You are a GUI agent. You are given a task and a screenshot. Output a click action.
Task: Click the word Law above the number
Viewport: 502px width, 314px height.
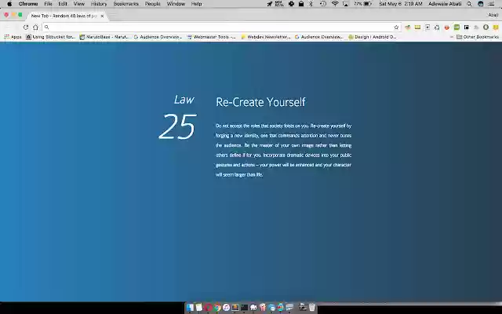(x=184, y=100)
